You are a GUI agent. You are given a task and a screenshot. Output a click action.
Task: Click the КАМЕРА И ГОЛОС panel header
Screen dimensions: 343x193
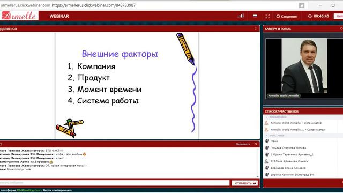click(303, 28)
